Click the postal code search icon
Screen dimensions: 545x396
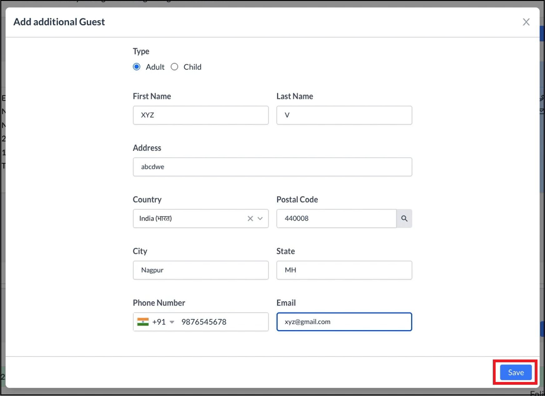pos(404,218)
